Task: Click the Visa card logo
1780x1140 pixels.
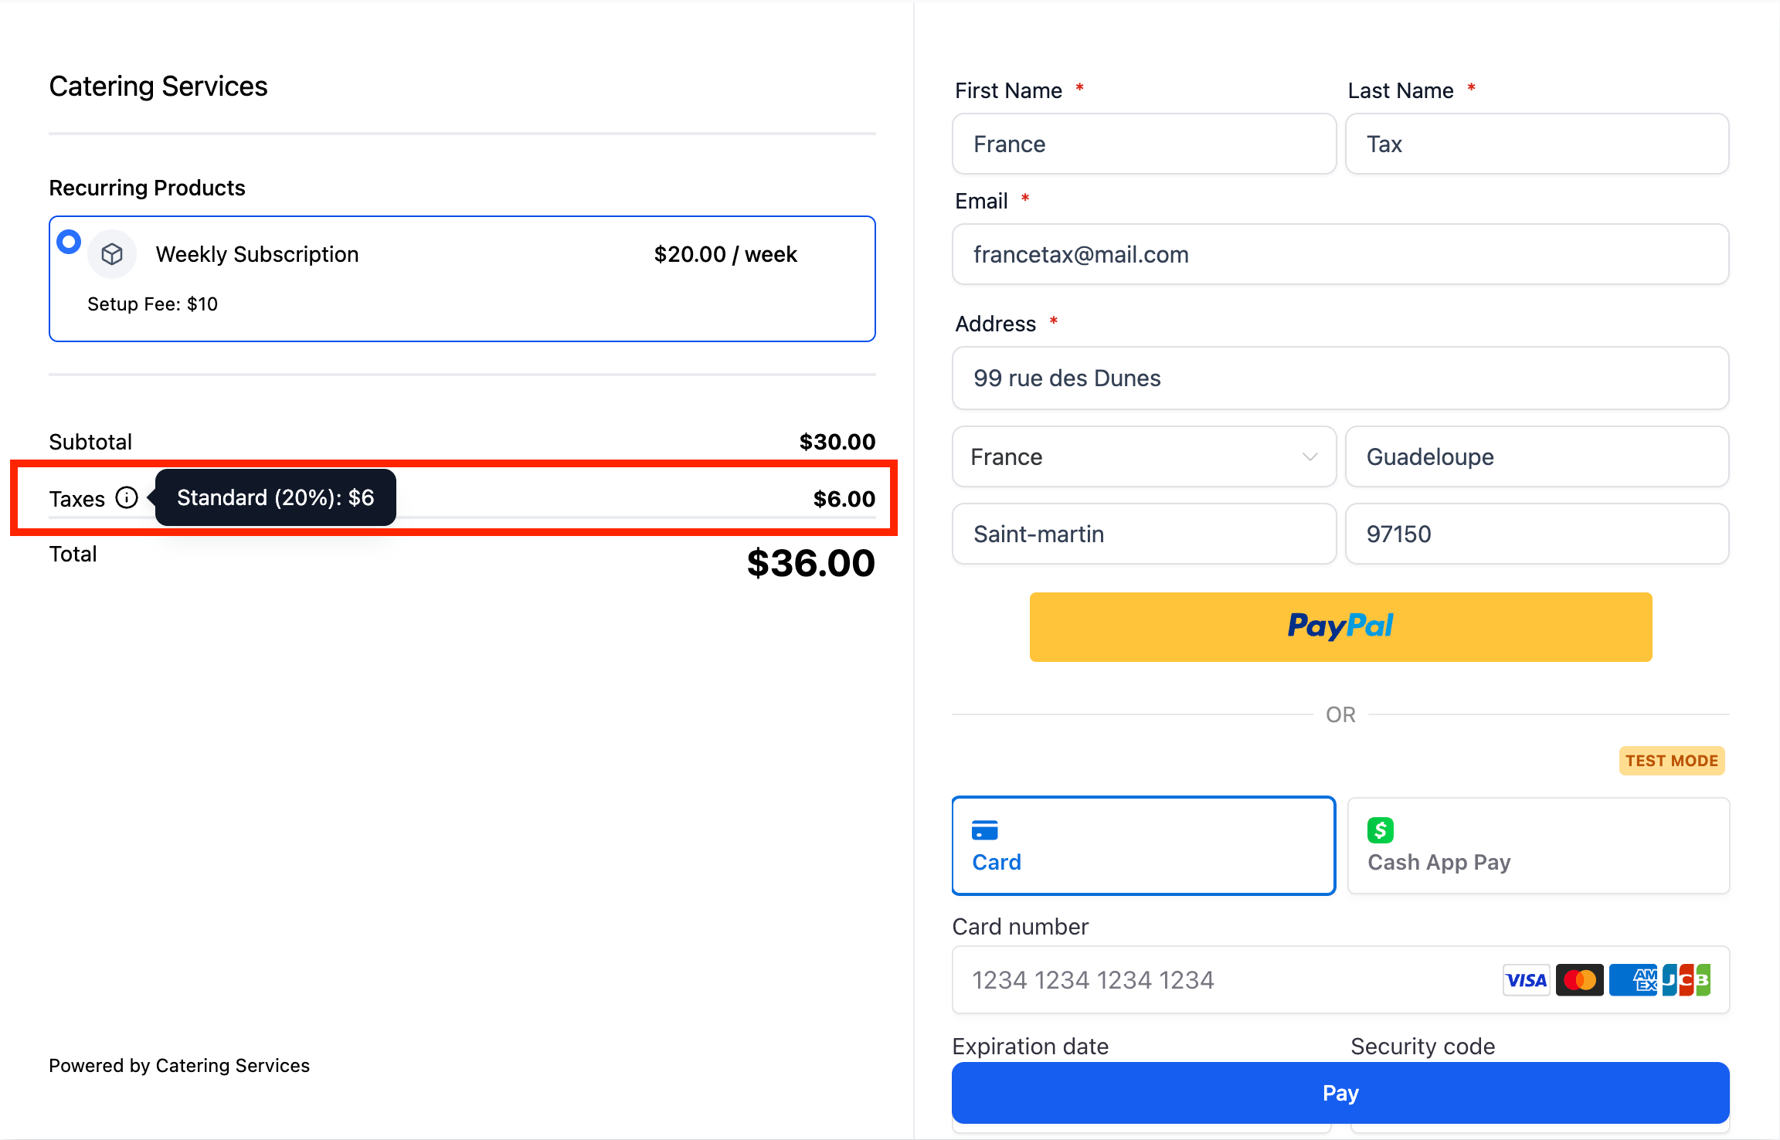Action: [1526, 980]
